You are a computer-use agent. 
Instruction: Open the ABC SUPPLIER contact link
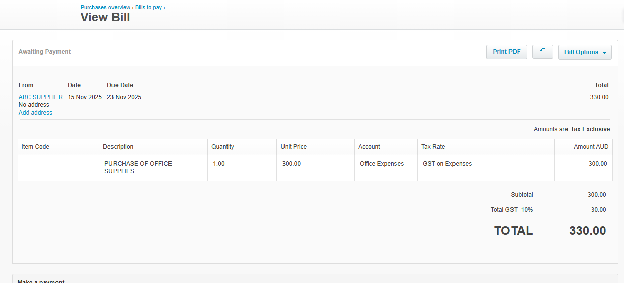coord(40,97)
